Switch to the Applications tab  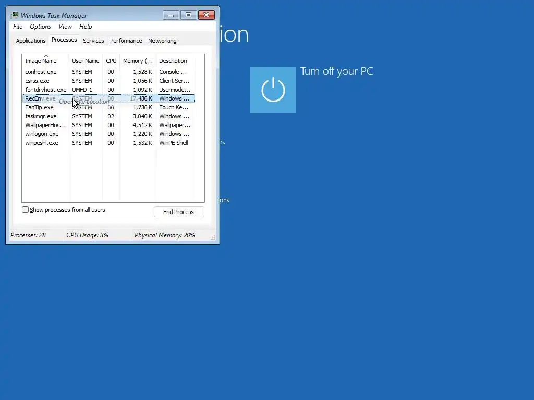[x=31, y=41]
